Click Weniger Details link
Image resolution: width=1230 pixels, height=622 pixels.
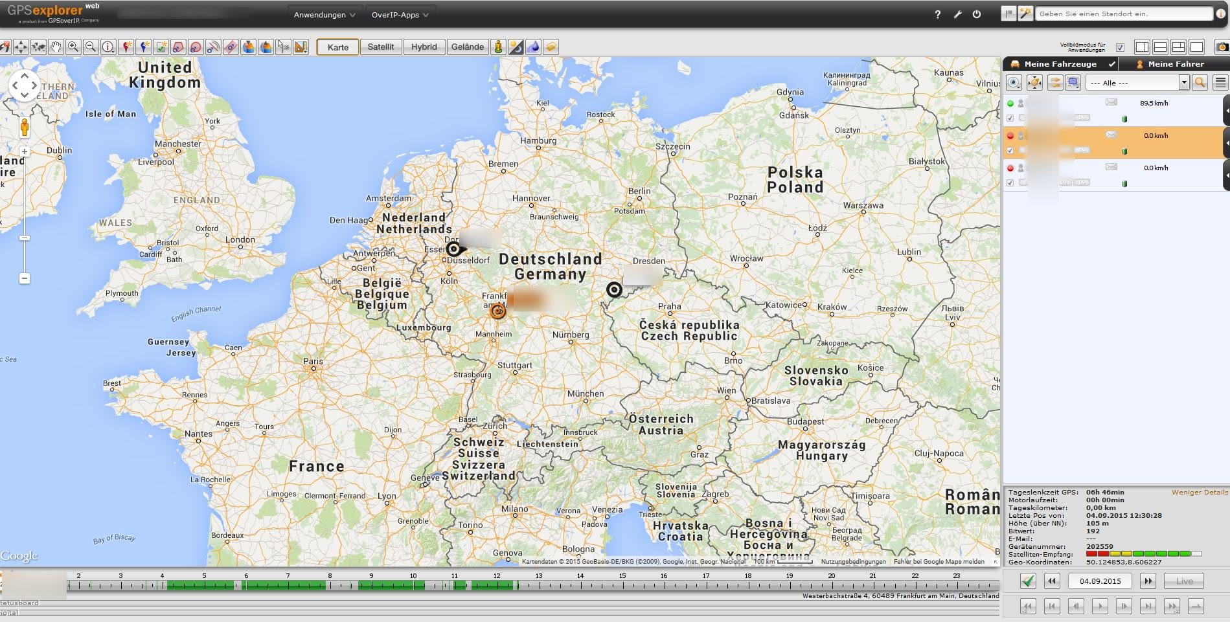point(1199,492)
